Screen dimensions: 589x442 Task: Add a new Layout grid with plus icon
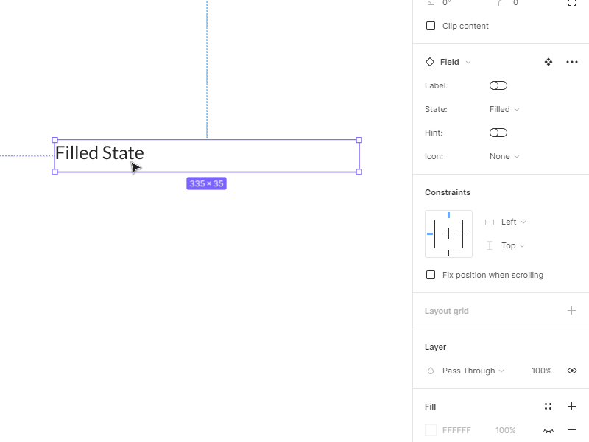pos(571,310)
